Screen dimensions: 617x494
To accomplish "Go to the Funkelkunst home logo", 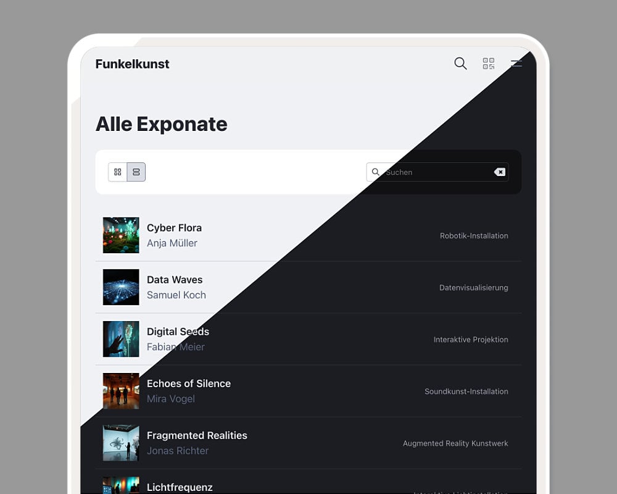I will (x=132, y=64).
